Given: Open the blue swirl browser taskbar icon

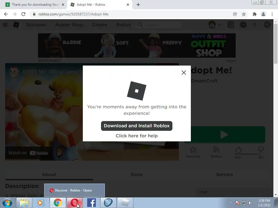Looking at the screenshot, I should [108, 203].
